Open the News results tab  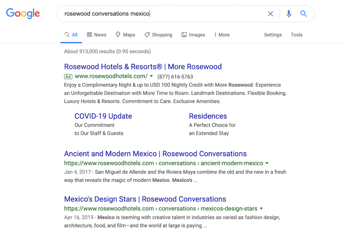click(97, 35)
